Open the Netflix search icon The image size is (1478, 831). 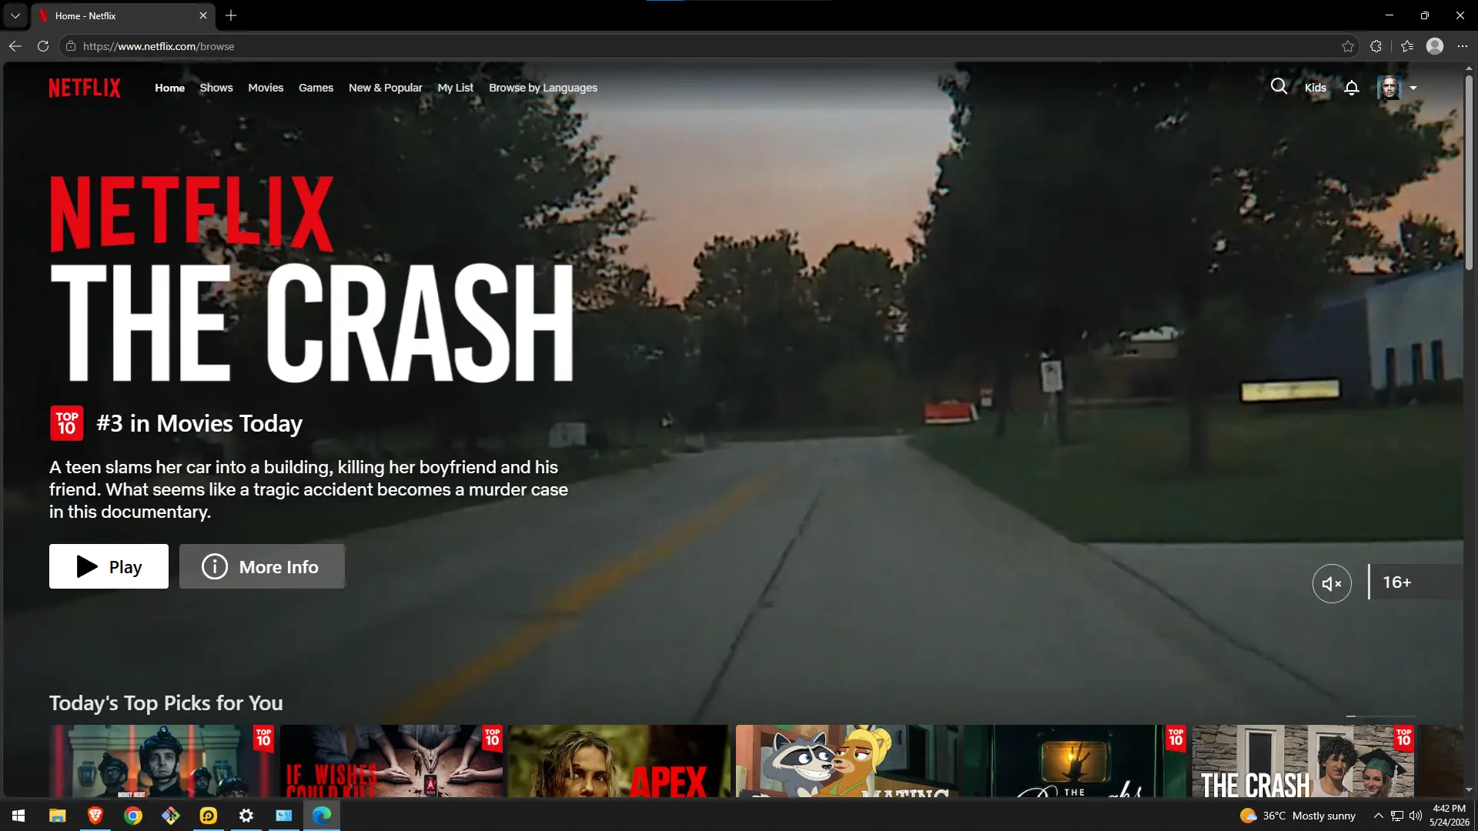(x=1279, y=87)
